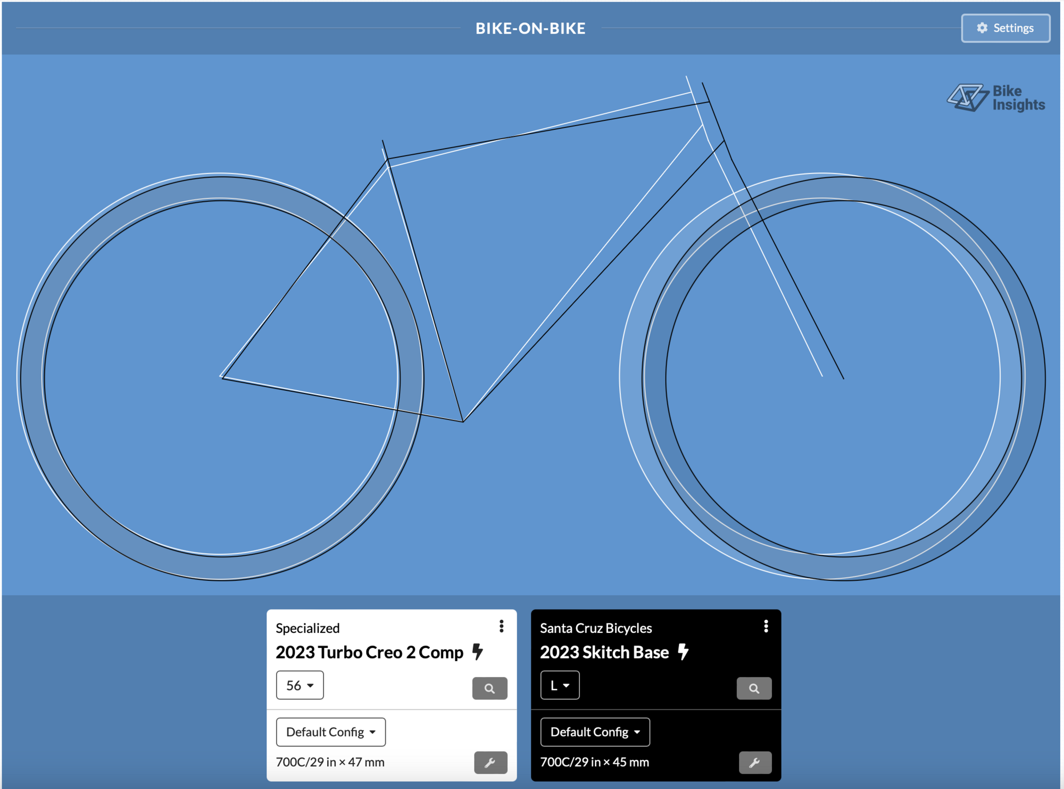
Task: Click search icon on Turbo Creo card
Action: pos(489,688)
